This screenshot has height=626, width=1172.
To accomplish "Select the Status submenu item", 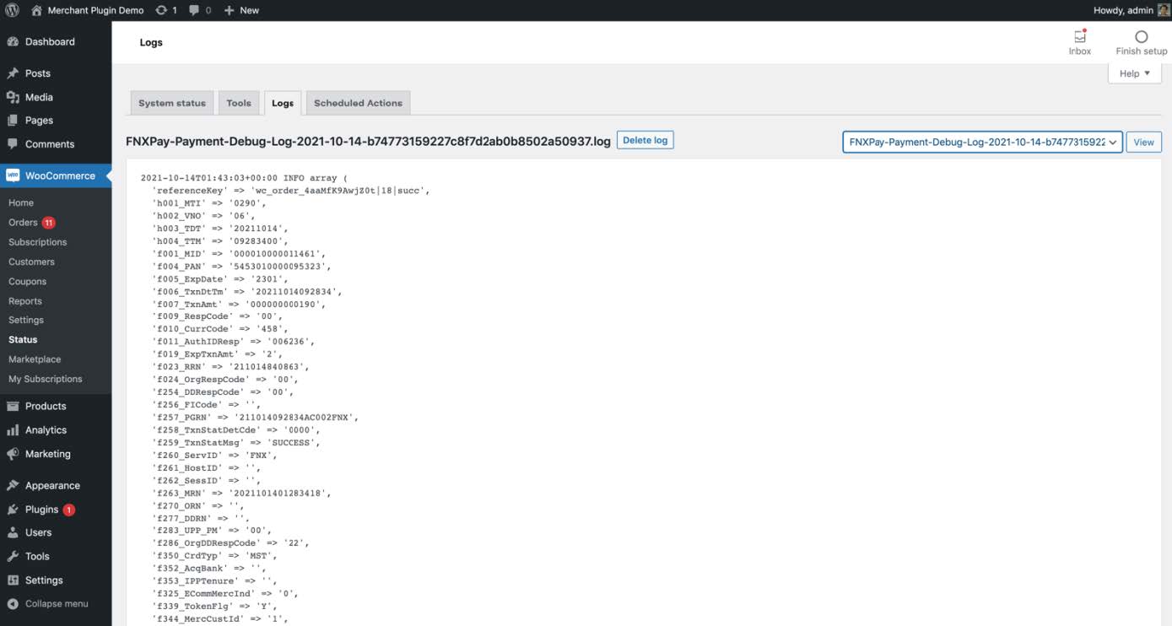I will [x=23, y=339].
